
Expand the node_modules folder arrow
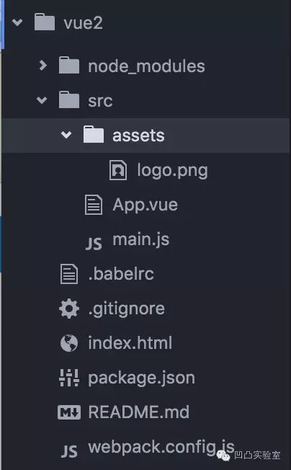42,66
